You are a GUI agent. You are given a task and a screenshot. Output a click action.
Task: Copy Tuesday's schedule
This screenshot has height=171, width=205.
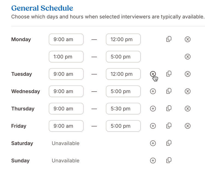(169, 74)
